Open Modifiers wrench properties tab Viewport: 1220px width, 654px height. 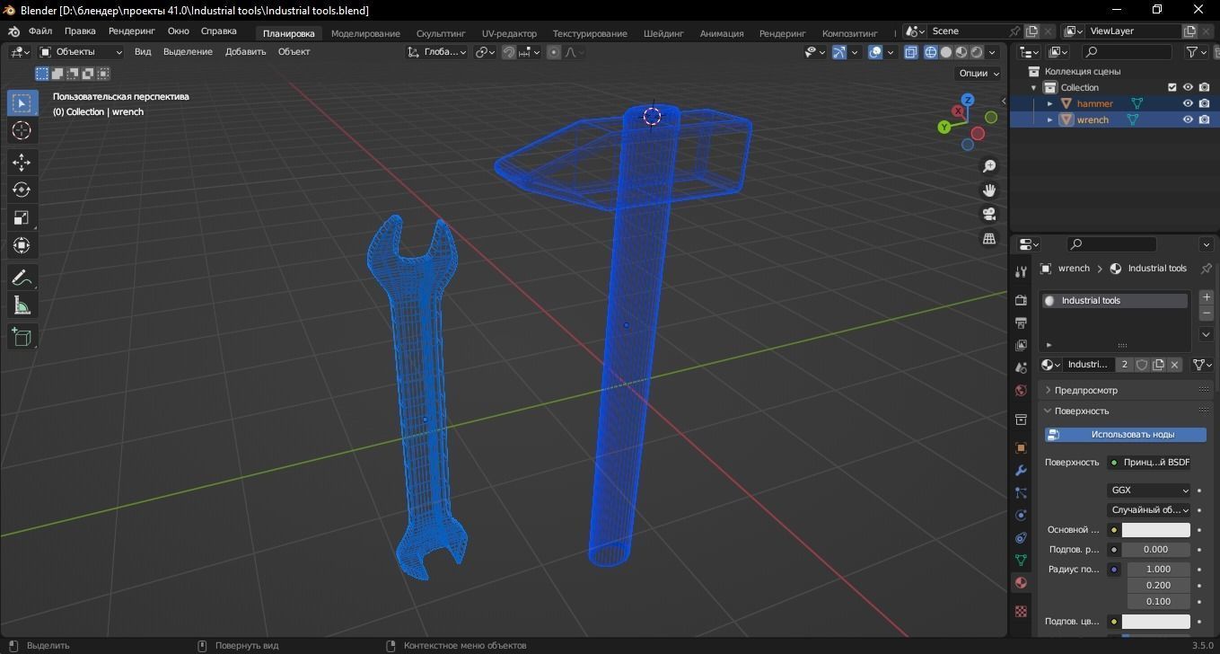pyautogui.click(x=1021, y=470)
